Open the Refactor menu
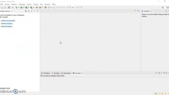169x95 pixels. click(x=14, y=4)
